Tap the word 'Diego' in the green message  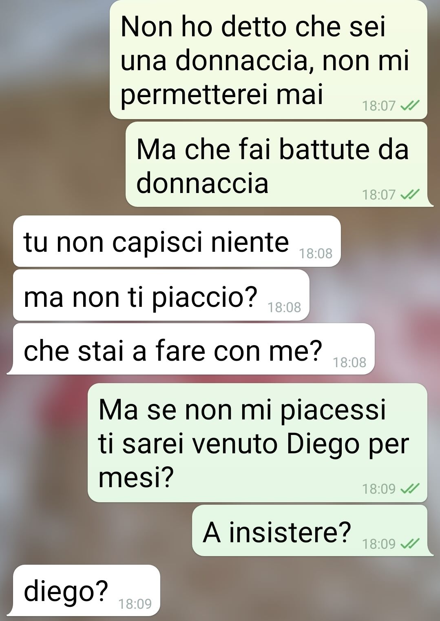323,445
